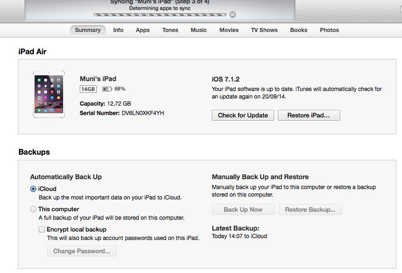Click 'Determining apps to sync' status text
The image size is (402, 273).
click(x=160, y=8)
